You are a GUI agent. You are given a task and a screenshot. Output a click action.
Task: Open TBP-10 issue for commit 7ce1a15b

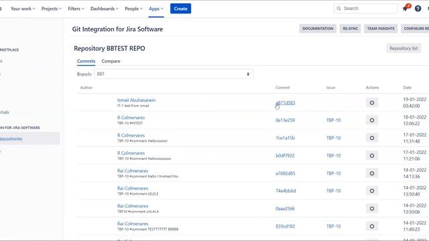(333, 138)
